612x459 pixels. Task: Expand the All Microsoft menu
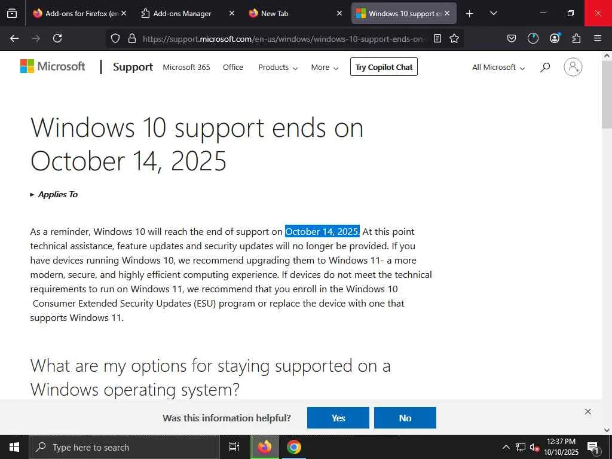498,67
